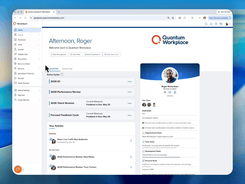Expand the 1-on-1s menu chevron

[39, 35]
